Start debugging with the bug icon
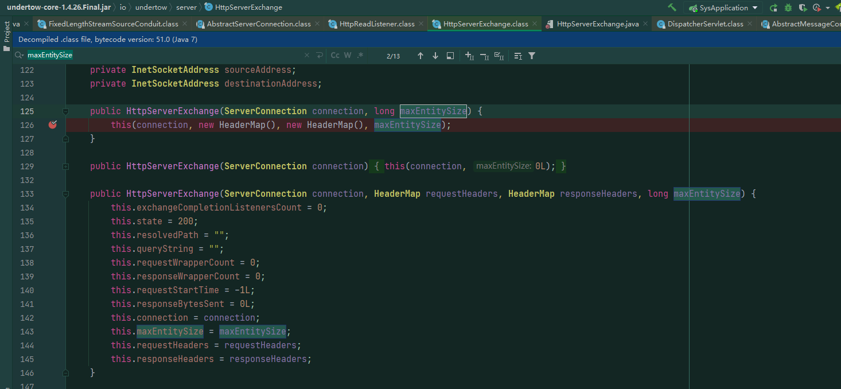The image size is (841, 389). click(x=788, y=8)
